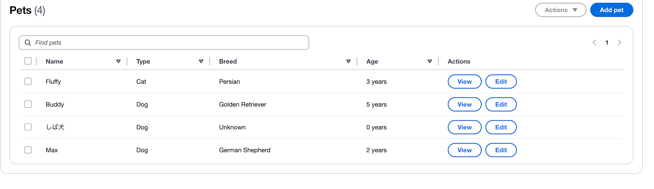
Task: Sort by Type column arrow
Action: click(x=201, y=61)
